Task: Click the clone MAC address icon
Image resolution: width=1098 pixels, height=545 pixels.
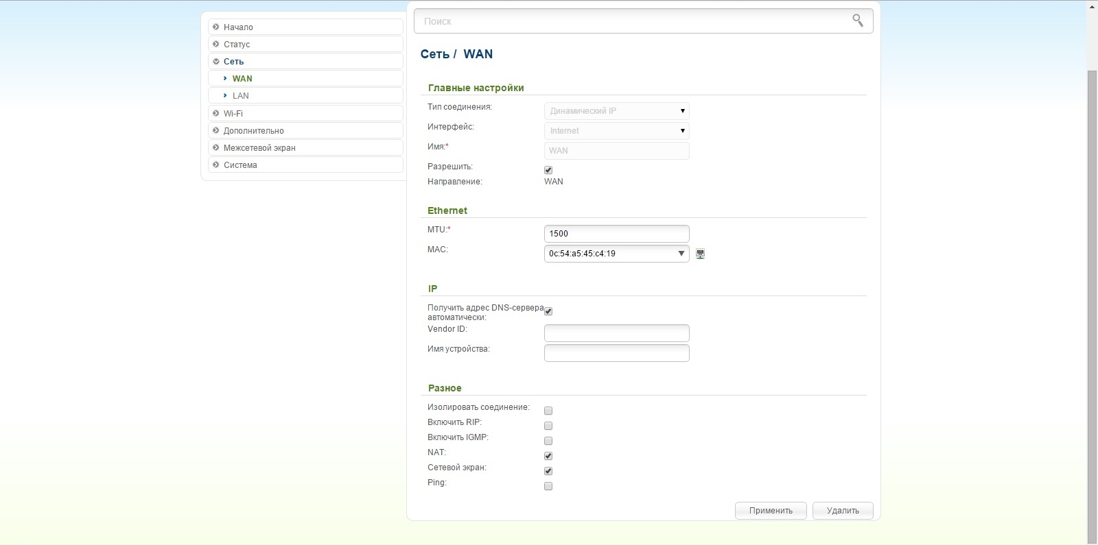Action: click(x=700, y=254)
